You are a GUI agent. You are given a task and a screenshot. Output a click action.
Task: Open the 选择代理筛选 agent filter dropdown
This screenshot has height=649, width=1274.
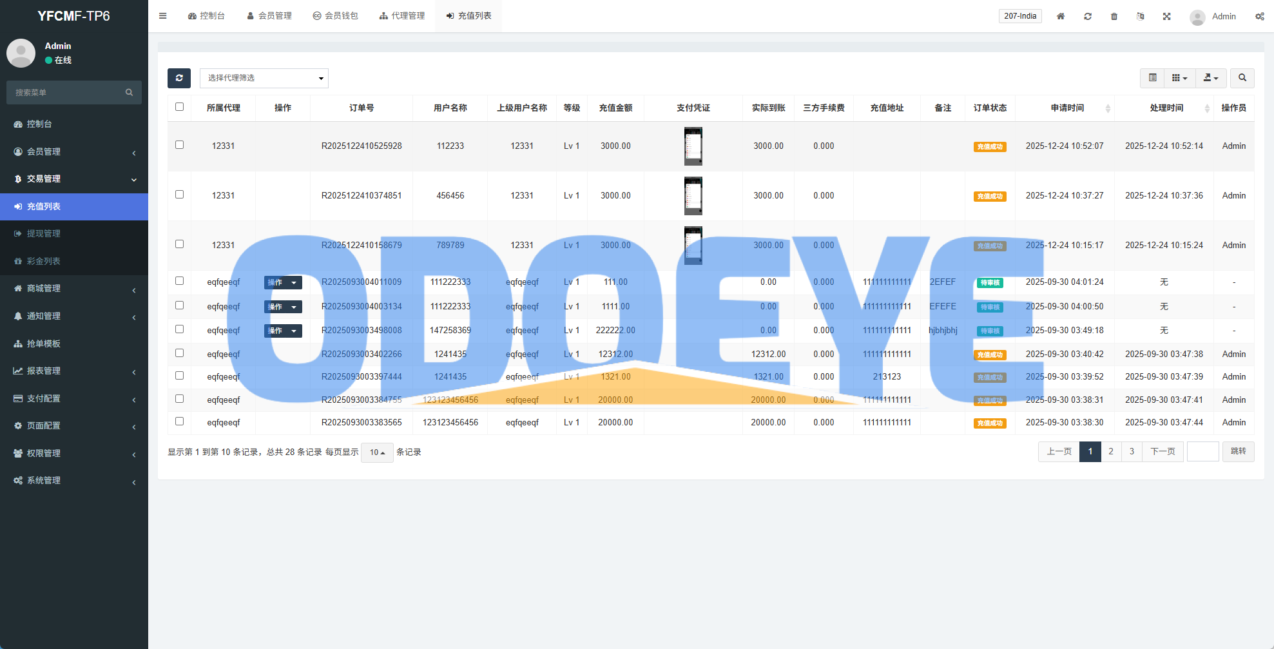point(264,78)
